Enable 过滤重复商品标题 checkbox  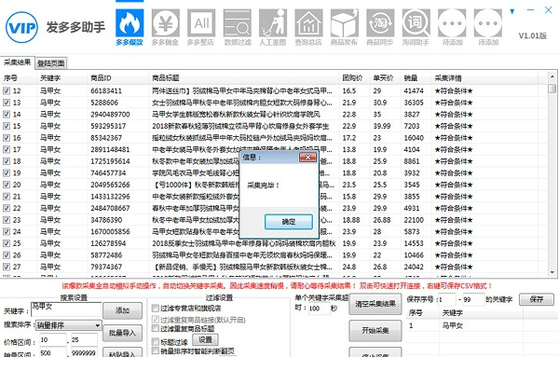coord(155,328)
